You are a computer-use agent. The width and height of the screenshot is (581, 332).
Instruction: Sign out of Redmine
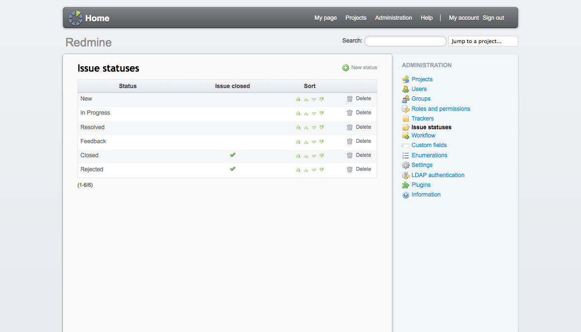493,18
